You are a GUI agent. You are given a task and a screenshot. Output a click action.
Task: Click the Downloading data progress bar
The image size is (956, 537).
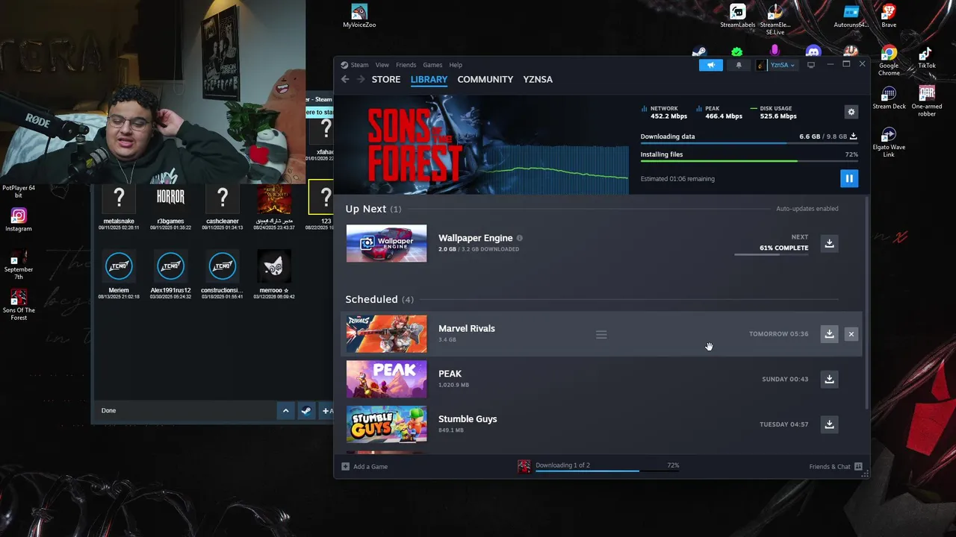pos(749,143)
